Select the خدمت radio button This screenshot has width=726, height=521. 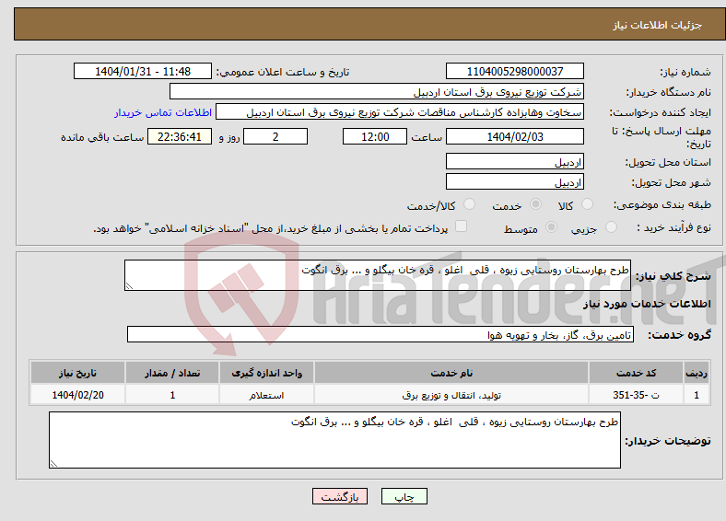(535, 204)
